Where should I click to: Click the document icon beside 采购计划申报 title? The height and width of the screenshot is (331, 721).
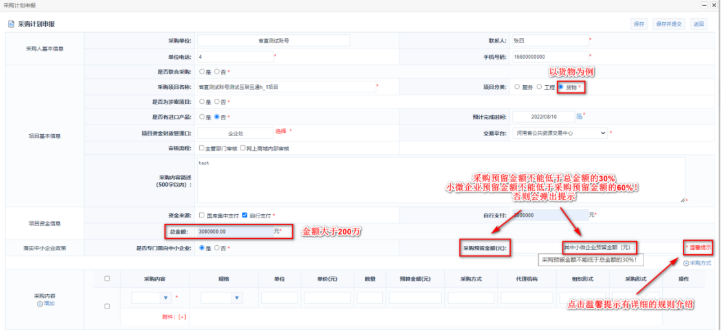(11, 24)
